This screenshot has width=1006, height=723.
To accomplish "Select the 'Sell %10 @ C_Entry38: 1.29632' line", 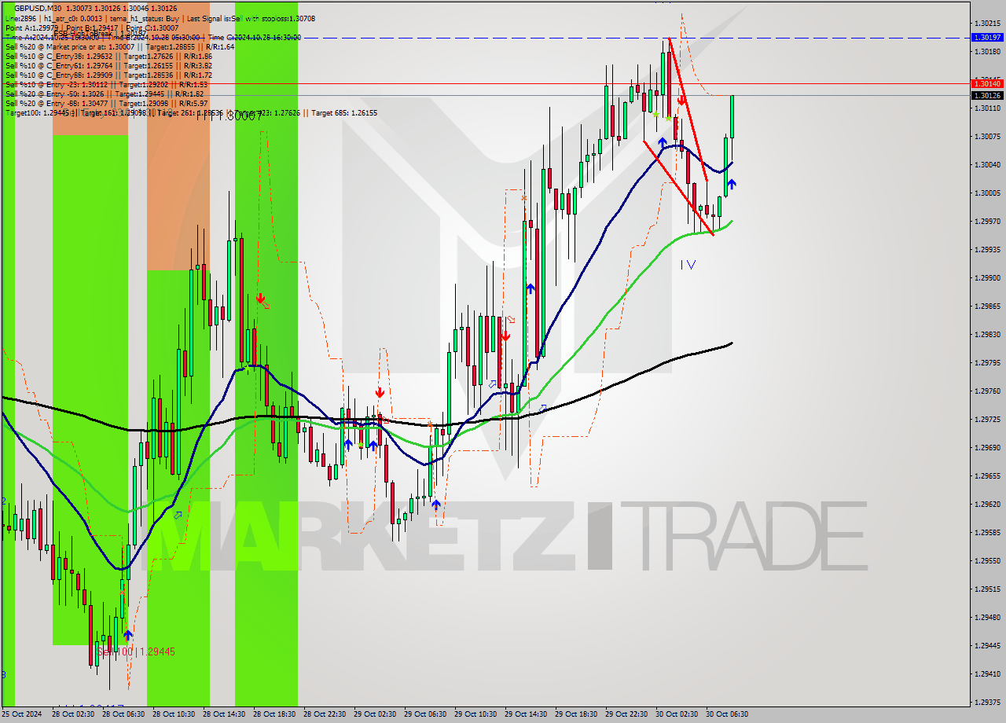I will 108,56.
